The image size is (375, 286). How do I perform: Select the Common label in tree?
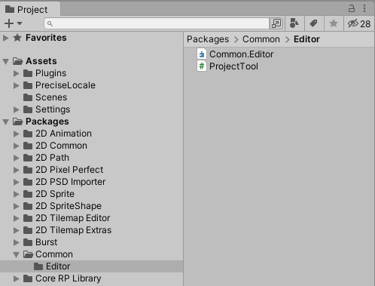click(x=54, y=254)
